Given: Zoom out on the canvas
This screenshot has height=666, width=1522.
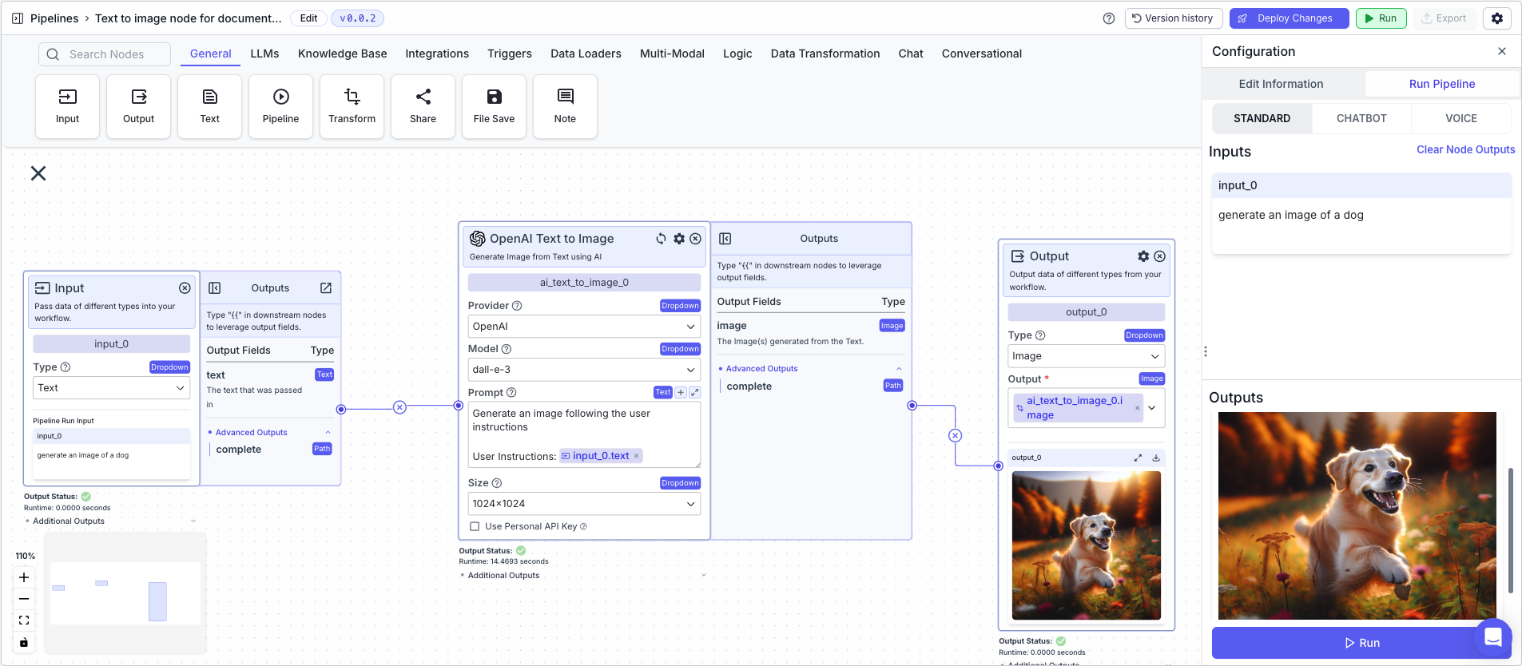Looking at the screenshot, I should tap(24, 599).
